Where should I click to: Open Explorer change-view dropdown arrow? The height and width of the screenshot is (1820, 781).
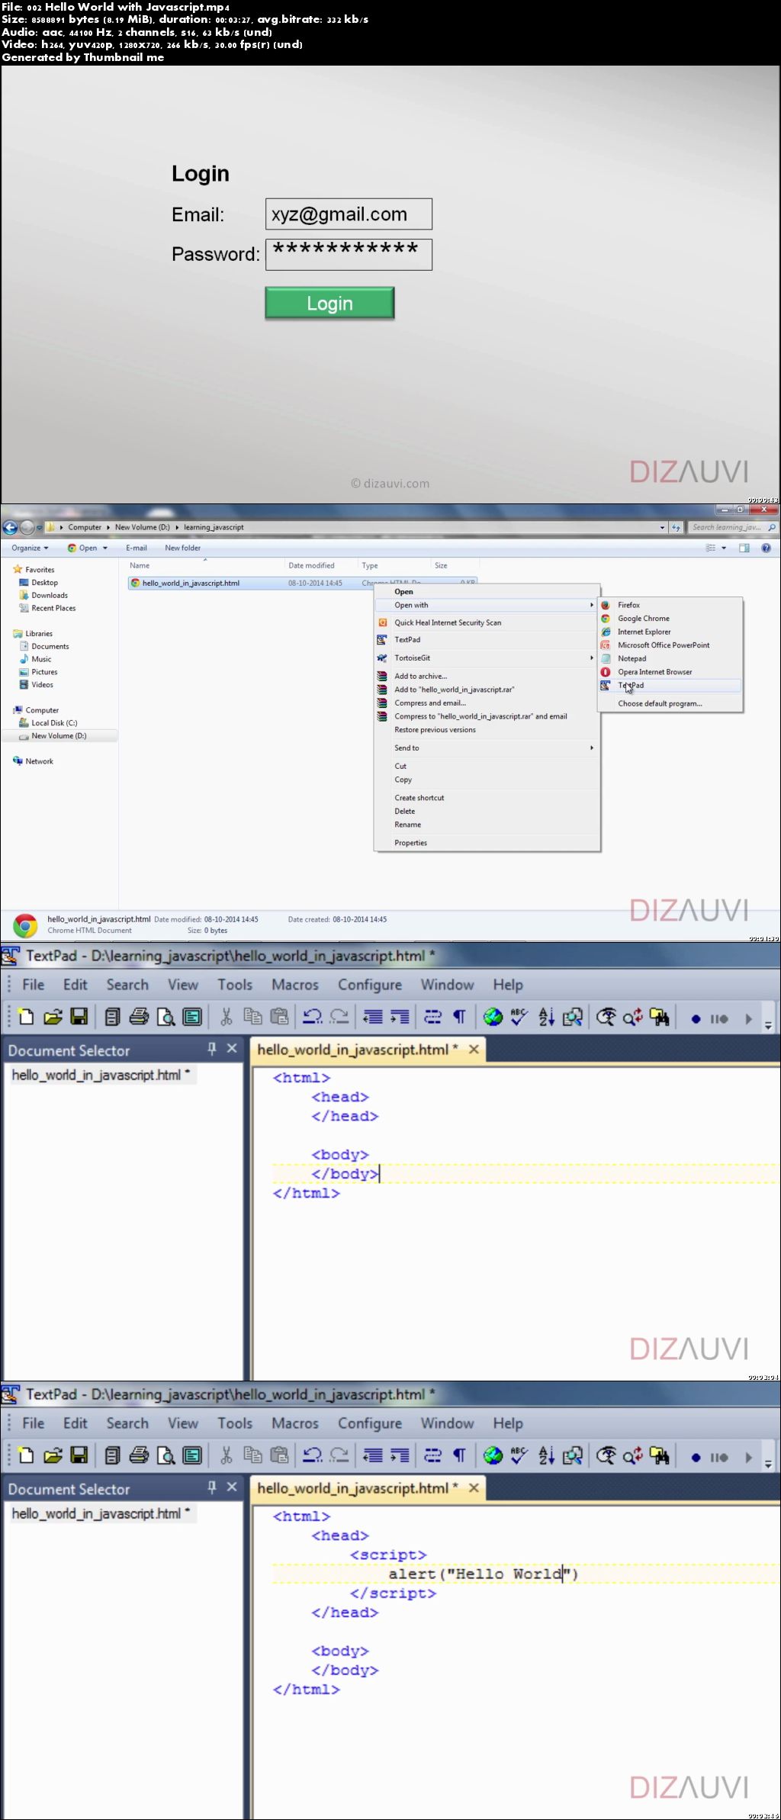[x=724, y=548]
